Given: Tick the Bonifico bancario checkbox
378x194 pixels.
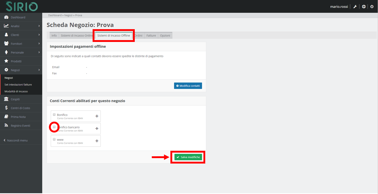Looking at the screenshot, I should pos(54,127).
